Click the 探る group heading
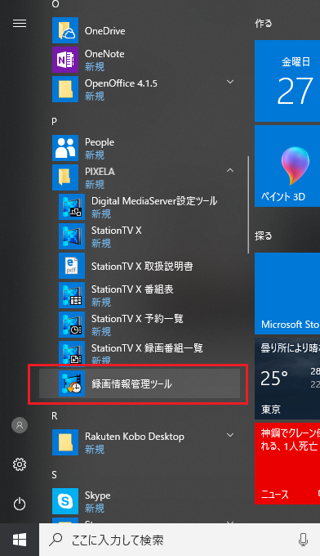320x556 pixels. [x=264, y=235]
